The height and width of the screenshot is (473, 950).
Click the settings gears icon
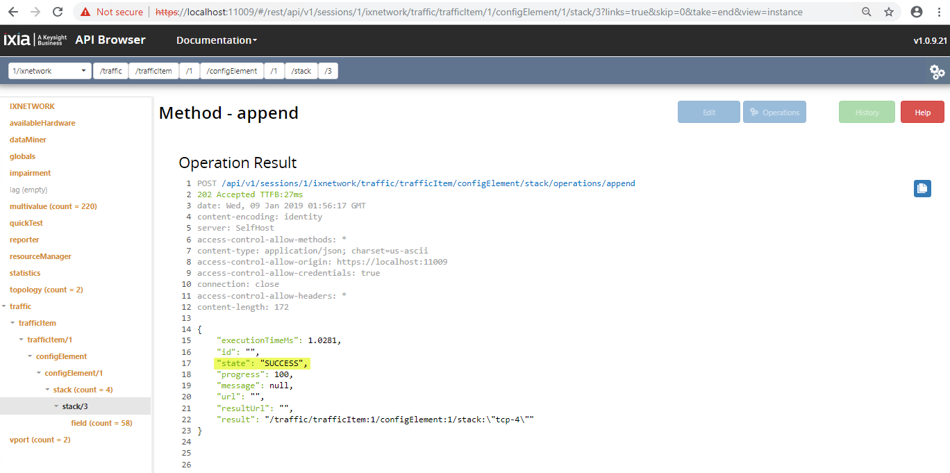[937, 72]
